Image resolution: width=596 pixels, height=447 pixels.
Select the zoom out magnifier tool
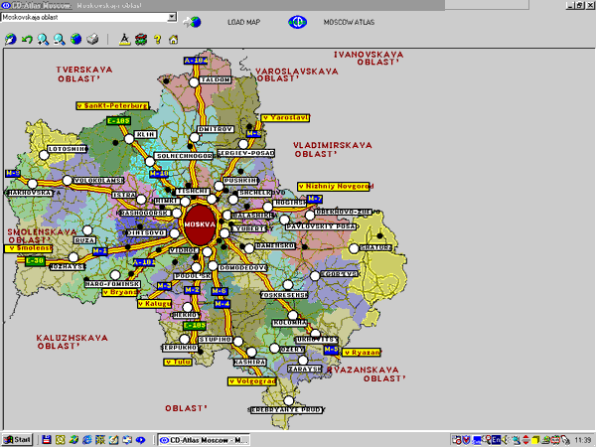coord(59,39)
